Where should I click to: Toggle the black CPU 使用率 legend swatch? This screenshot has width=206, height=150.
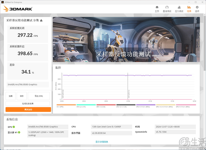tap(126, 105)
